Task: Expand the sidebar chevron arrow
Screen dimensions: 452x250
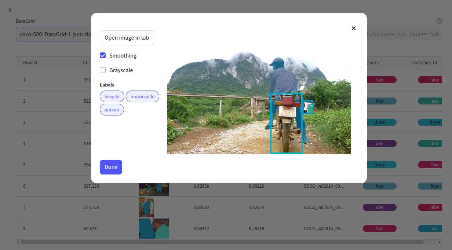Action: (10, 10)
